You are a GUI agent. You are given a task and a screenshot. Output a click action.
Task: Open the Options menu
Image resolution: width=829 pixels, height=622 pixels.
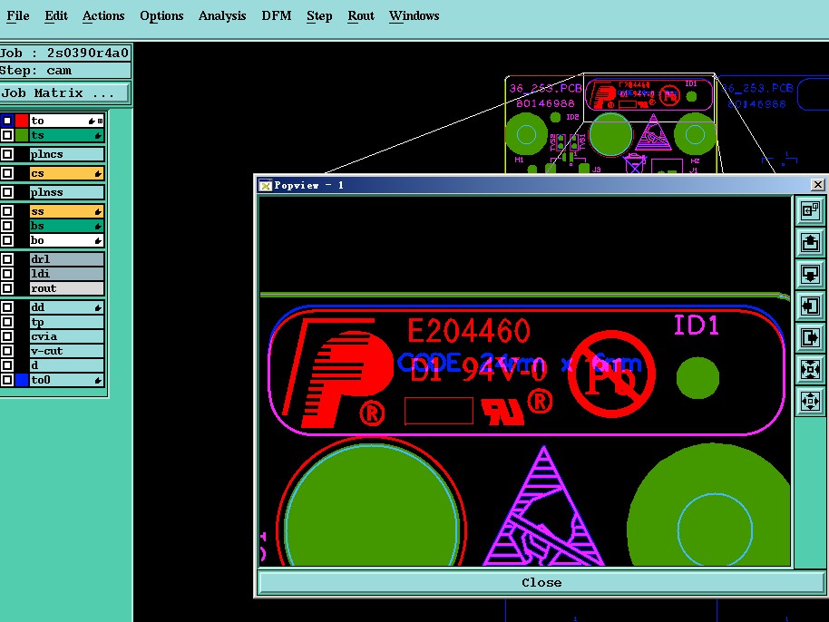click(161, 15)
